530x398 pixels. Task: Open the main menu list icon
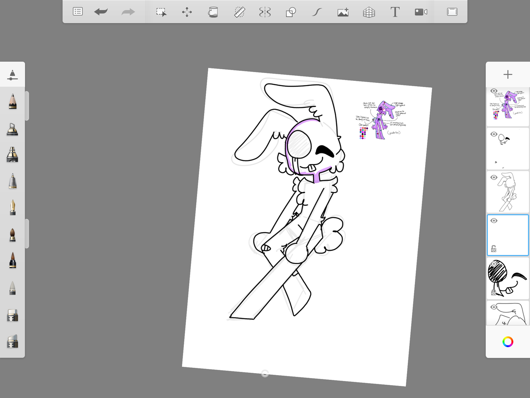77,12
